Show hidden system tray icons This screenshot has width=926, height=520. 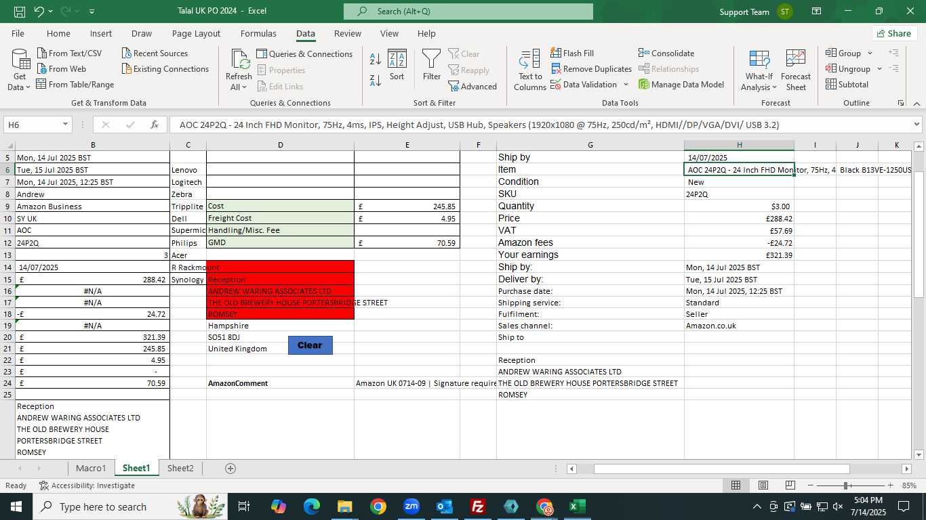coord(757,506)
